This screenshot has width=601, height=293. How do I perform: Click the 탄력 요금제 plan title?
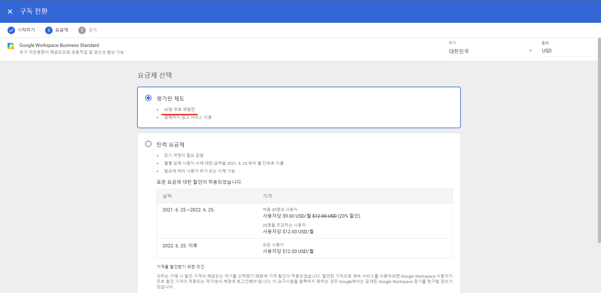pos(171,144)
